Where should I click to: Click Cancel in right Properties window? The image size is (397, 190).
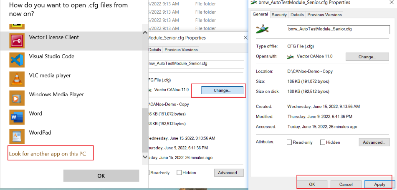click(x=346, y=185)
